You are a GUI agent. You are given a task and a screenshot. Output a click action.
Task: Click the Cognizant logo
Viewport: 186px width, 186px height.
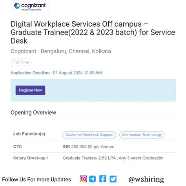[30, 6]
